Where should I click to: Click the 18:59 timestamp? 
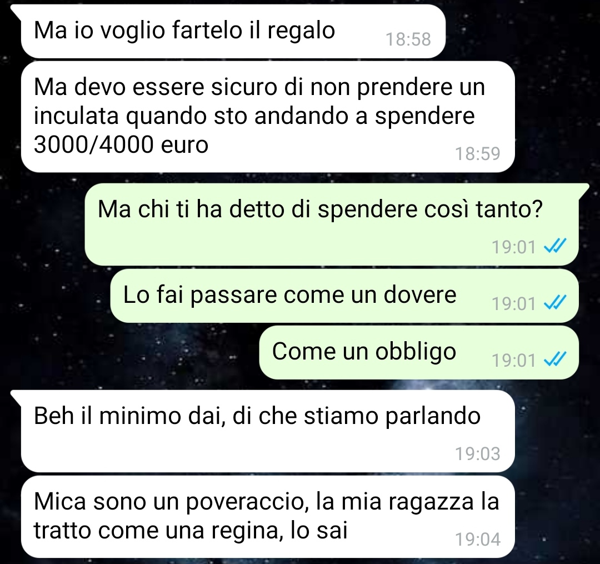[478, 153]
